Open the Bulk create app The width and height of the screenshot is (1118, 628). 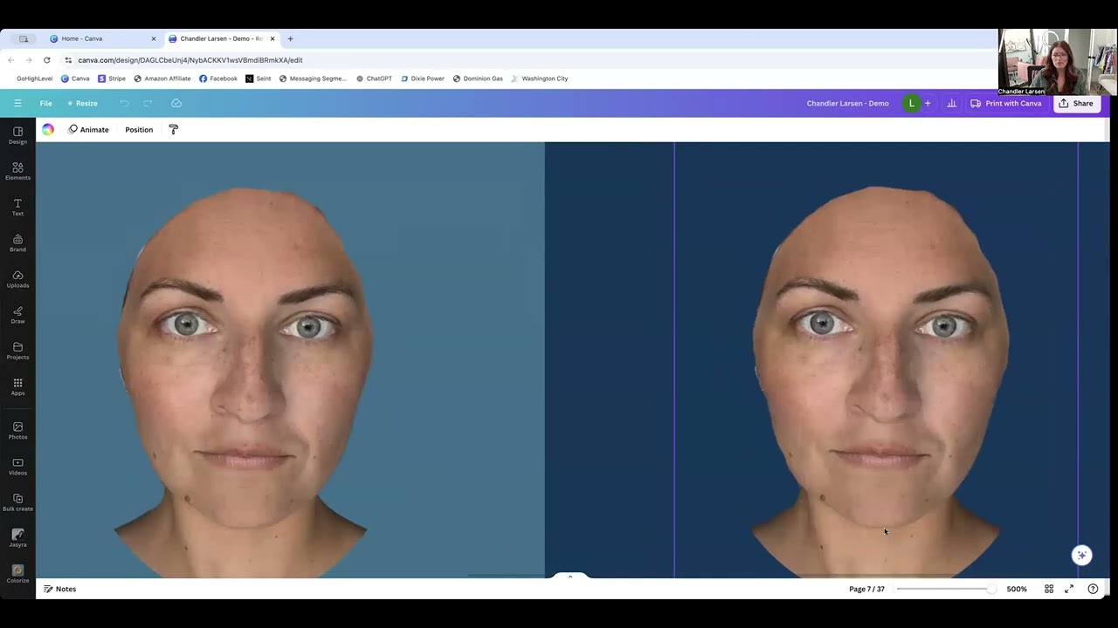[x=17, y=502]
